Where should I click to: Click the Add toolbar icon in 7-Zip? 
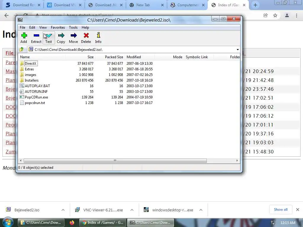(x=24, y=38)
